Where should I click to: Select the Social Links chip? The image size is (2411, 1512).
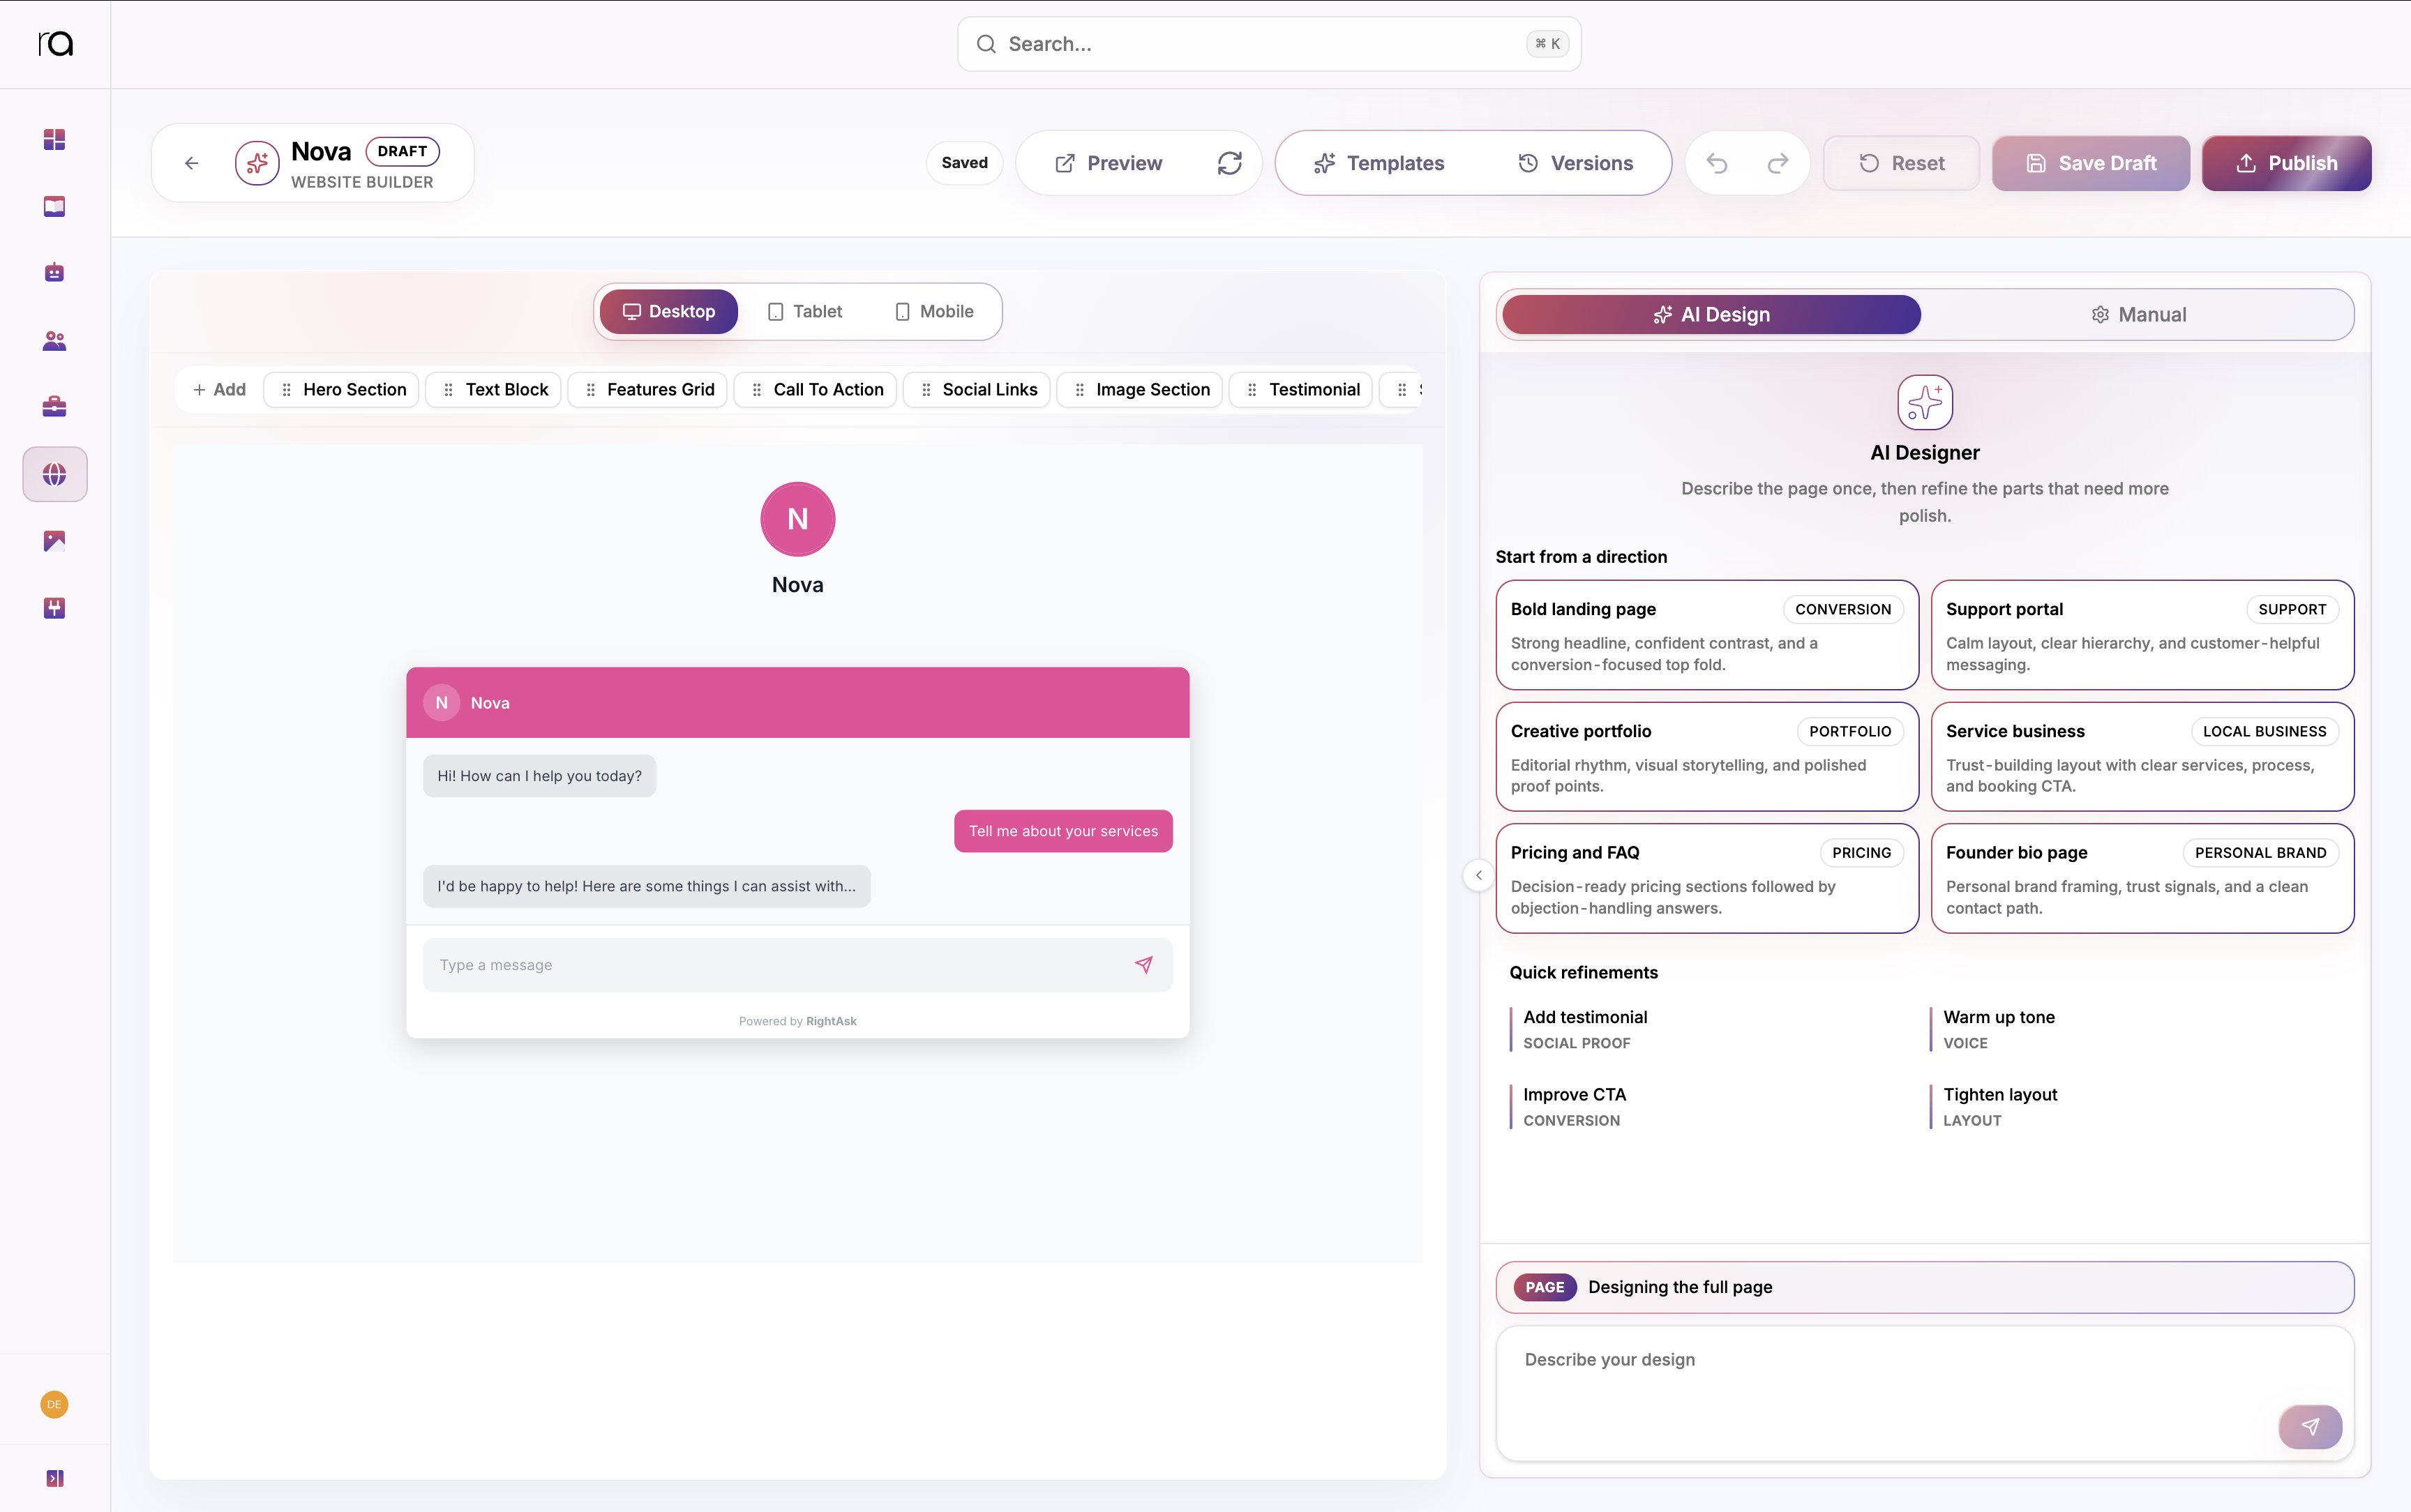point(977,390)
